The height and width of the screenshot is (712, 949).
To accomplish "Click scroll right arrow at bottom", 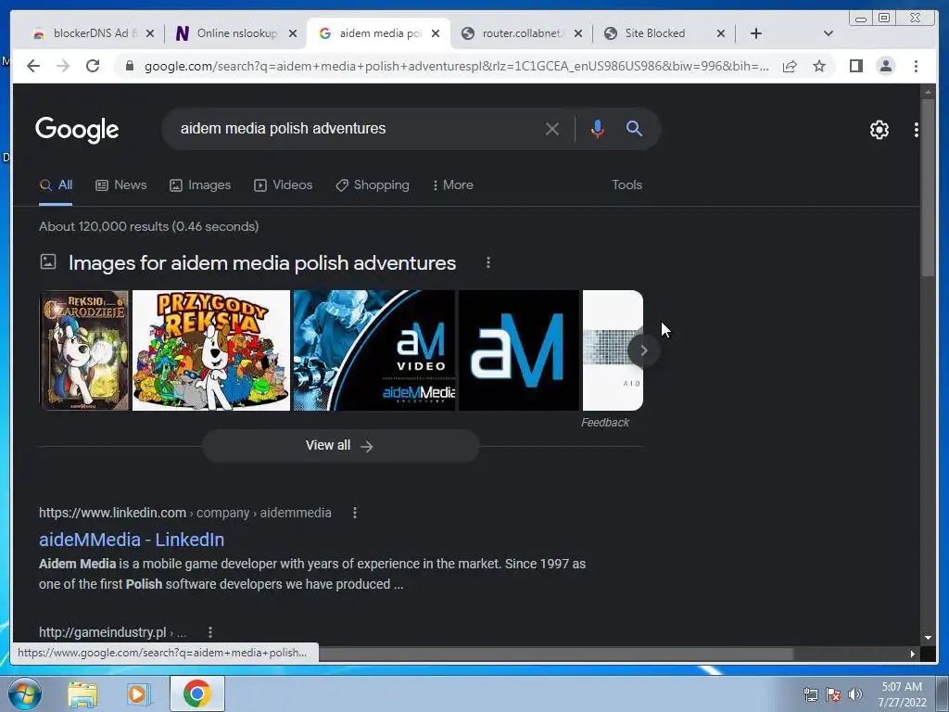I will click(912, 654).
